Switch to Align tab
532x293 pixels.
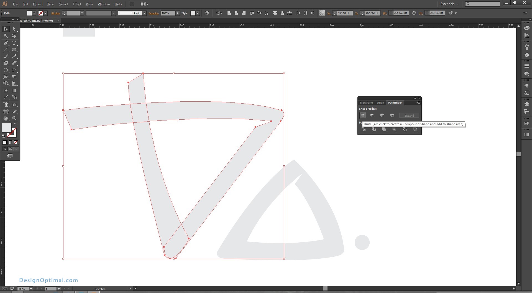coord(380,103)
